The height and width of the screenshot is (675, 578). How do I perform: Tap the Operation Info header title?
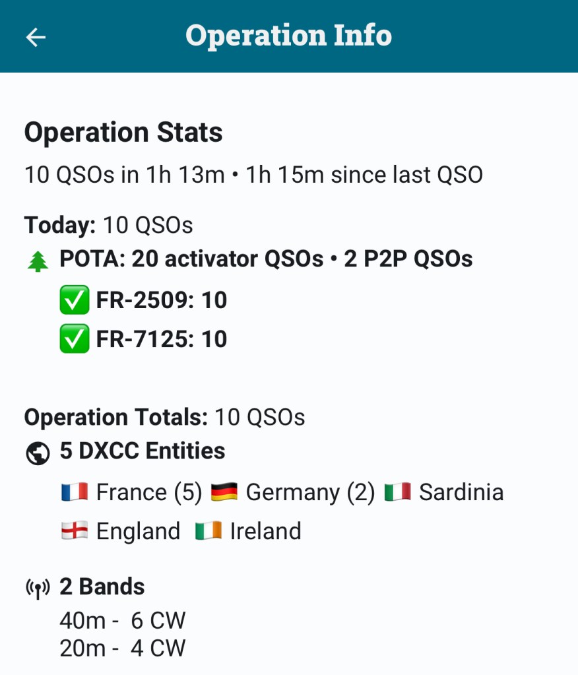pyautogui.click(x=288, y=36)
